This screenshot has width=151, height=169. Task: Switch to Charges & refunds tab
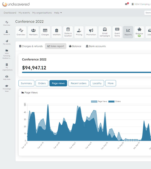pos(31,46)
